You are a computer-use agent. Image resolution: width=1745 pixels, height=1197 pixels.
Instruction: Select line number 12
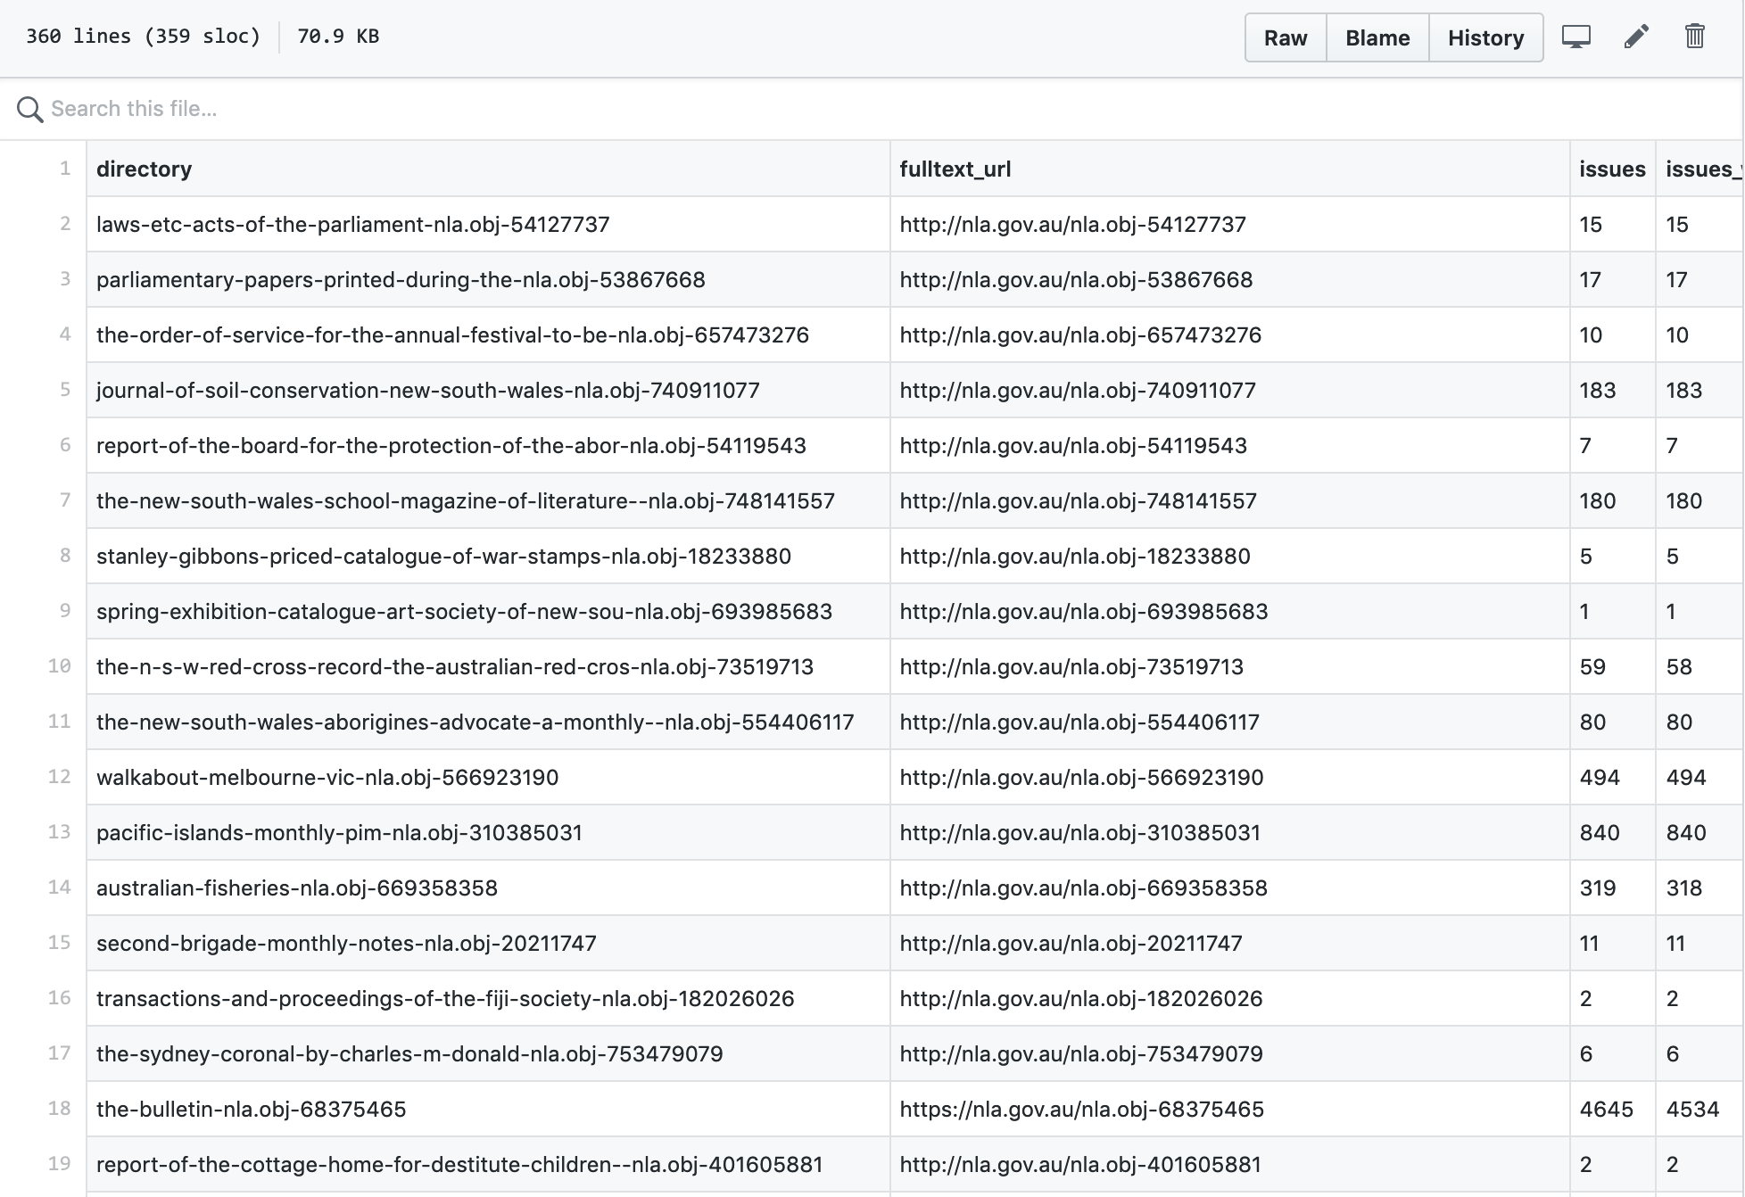[59, 777]
